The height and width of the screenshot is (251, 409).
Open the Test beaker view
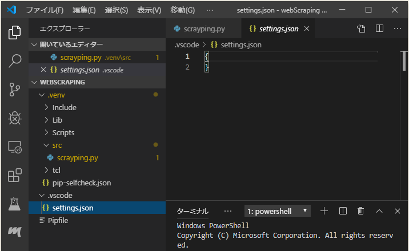coord(15,204)
